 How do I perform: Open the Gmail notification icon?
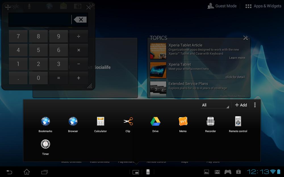pos(217,172)
